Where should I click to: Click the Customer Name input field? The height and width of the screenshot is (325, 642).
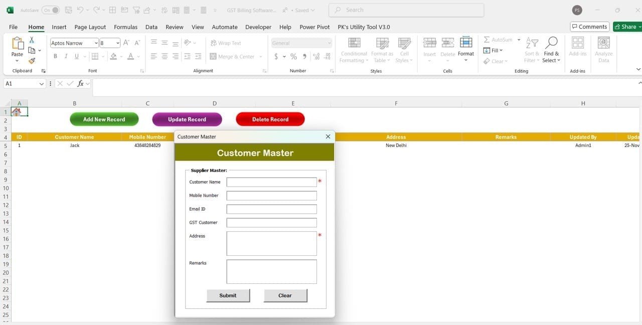click(271, 182)
